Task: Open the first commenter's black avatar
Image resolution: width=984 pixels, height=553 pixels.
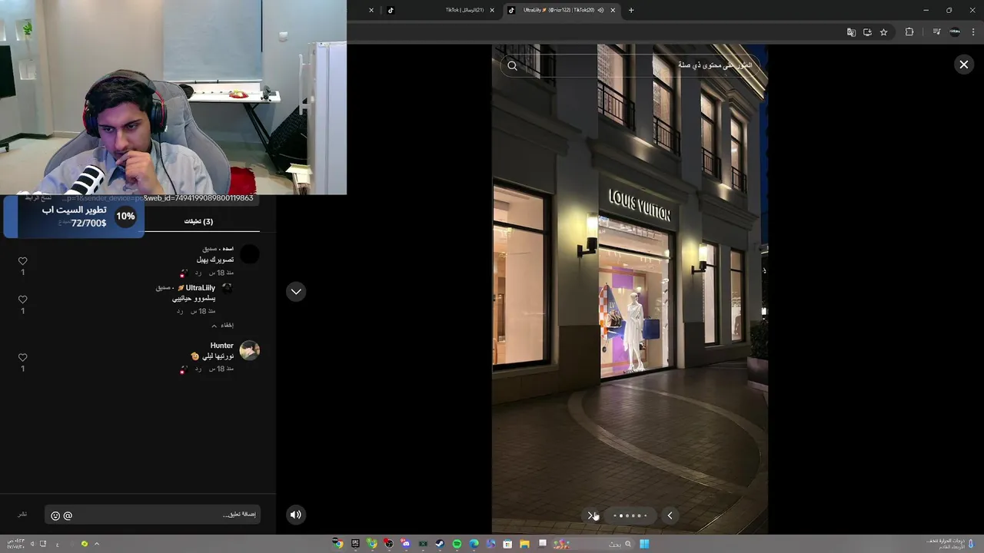Action: pos(249,254)
